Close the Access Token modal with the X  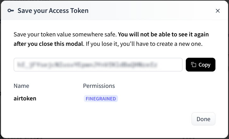(x=218, y=11)
